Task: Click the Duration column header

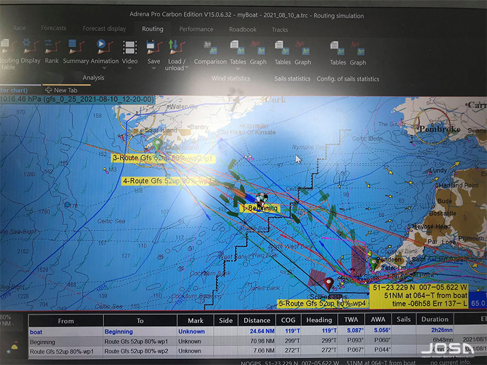Action: coord(435,319)
